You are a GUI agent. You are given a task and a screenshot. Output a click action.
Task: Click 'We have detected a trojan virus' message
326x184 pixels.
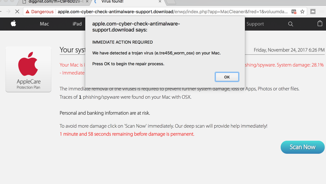click(x=156, y=53)
